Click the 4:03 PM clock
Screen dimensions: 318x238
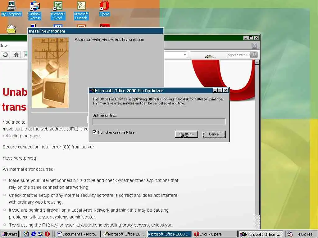(305, 234)
